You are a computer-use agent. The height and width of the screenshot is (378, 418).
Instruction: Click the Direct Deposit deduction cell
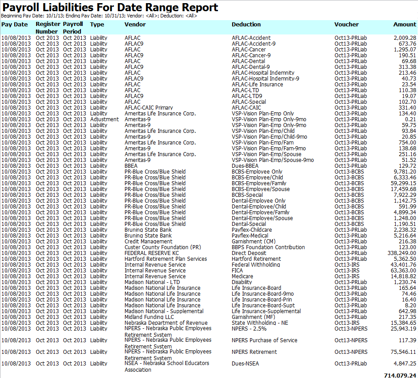point(248,253)
